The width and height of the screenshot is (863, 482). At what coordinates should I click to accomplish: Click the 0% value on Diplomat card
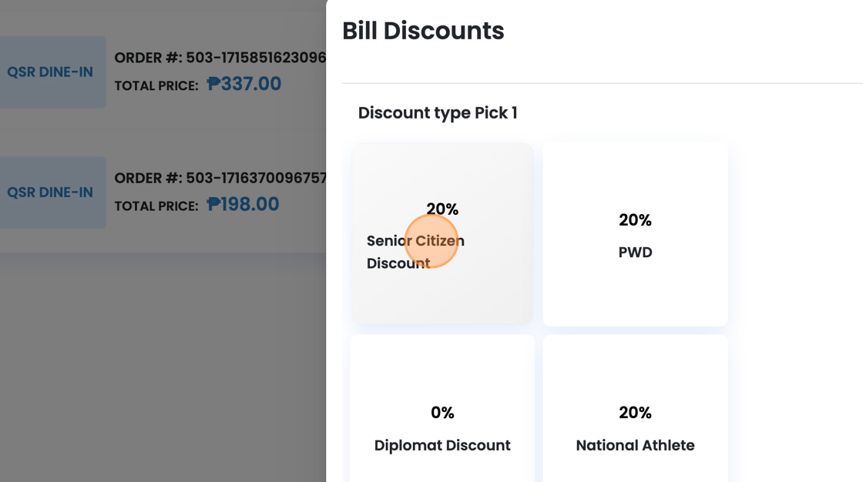pyautogui.click(x=442, y=413)
